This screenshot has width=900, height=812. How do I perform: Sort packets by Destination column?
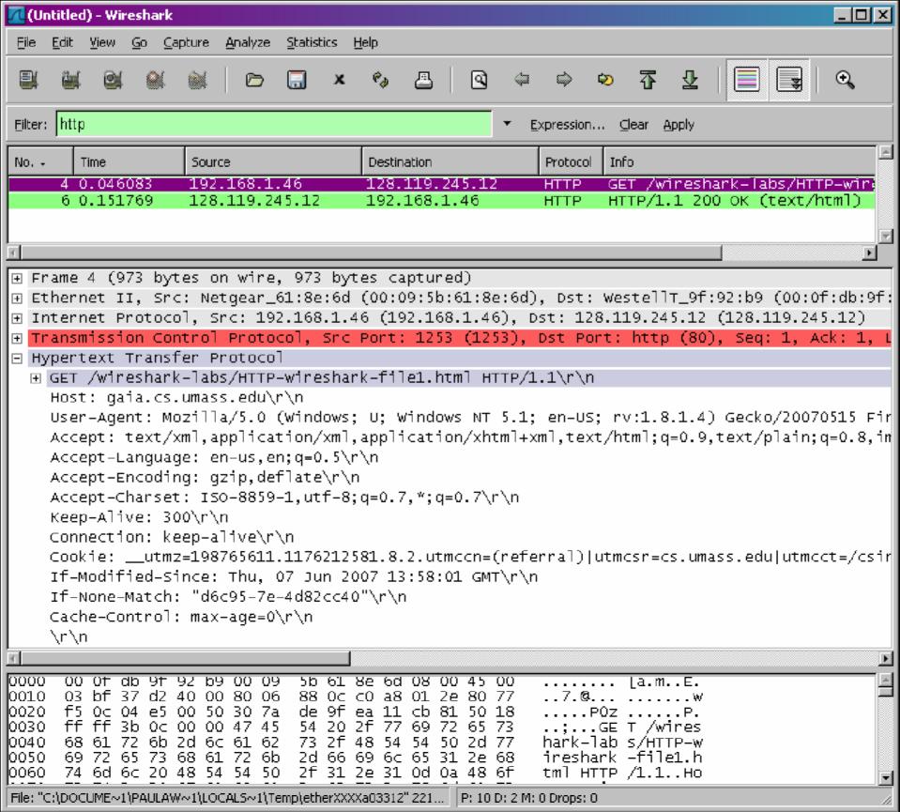click(450, 162)
